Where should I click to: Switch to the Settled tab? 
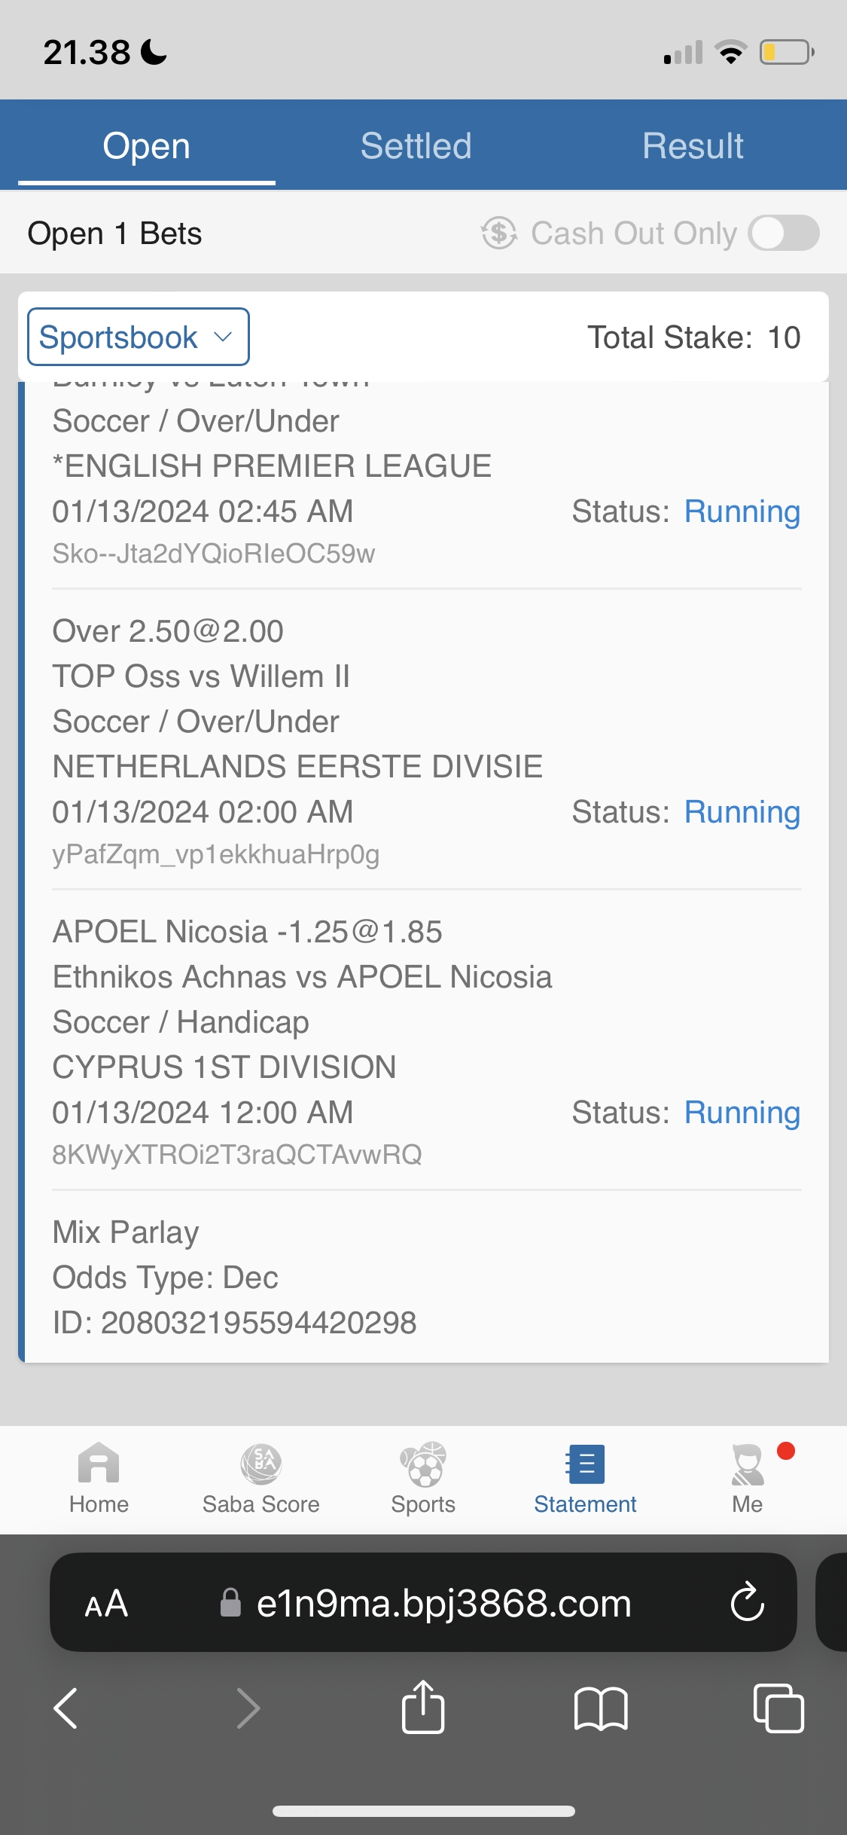(x=416, y=145)
